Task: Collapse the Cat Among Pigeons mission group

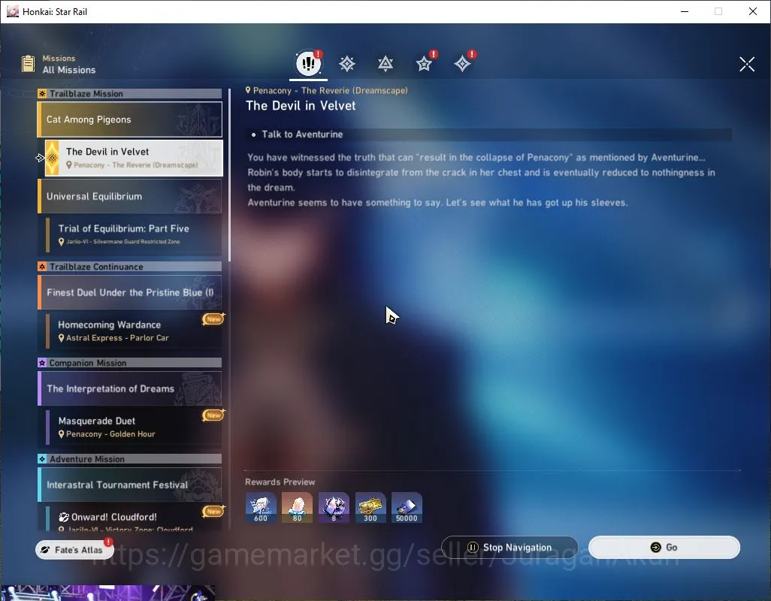Action: 130,119
